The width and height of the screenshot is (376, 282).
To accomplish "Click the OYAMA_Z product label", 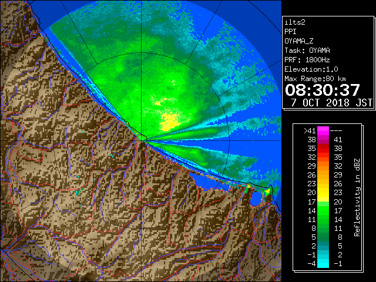I will click(x=299, y=41).
